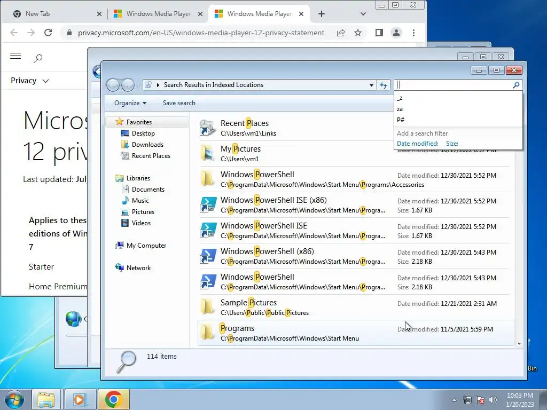Select the My Pictures search result
The height and width of the screenshot is (410, 547).
[295, 153]
